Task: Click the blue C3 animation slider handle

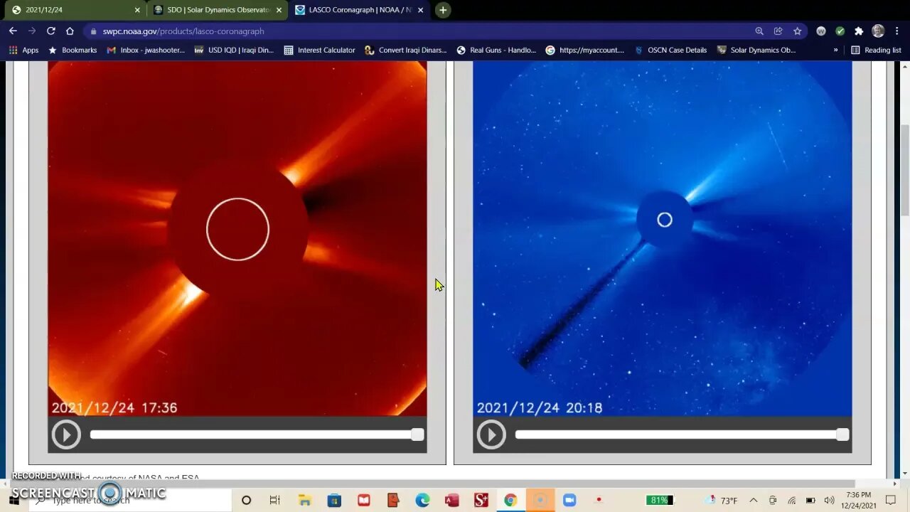Action: tap(842, 434)
